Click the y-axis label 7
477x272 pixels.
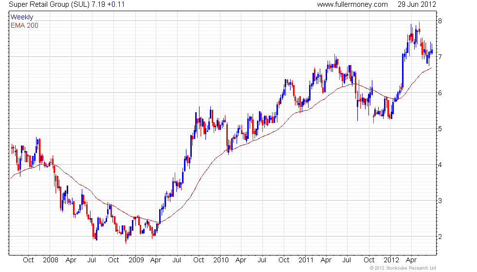(x=440, y=57)
